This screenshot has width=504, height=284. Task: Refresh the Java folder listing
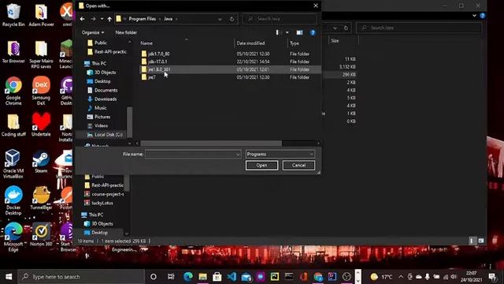point(232,19)
